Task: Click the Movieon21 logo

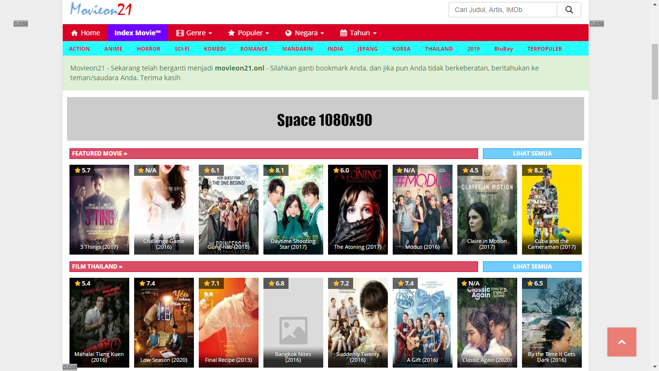Action: [101, 9]
